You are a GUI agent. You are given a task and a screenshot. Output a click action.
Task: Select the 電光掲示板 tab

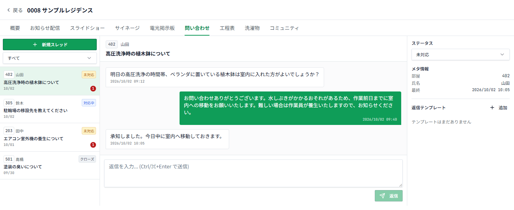[x=162, y=28]
